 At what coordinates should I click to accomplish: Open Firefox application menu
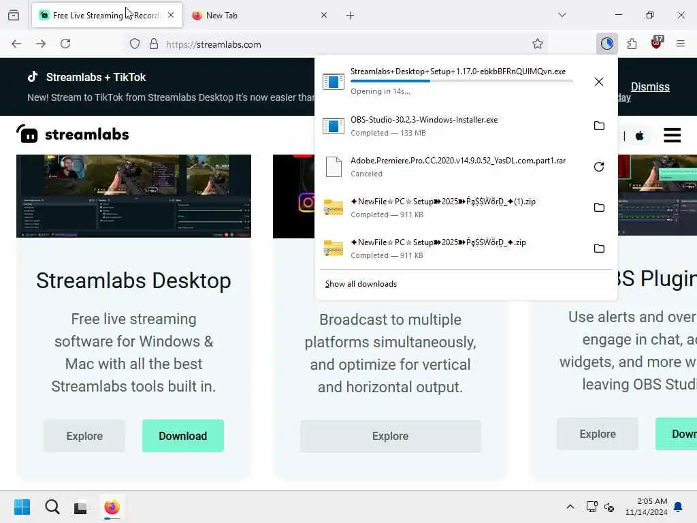pos(681,44)
